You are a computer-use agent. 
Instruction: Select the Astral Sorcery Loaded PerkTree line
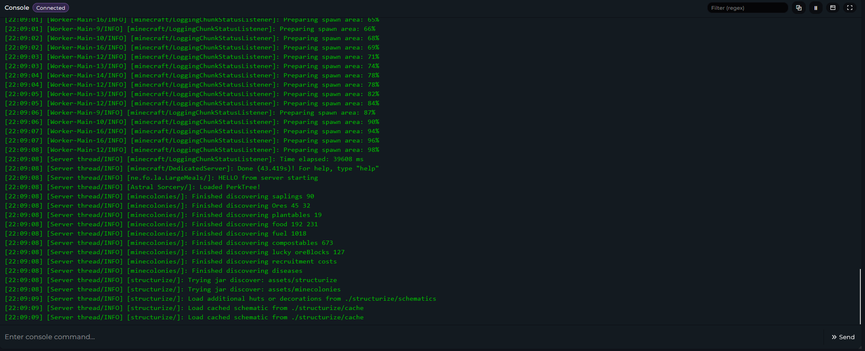[x=132, y=187]
